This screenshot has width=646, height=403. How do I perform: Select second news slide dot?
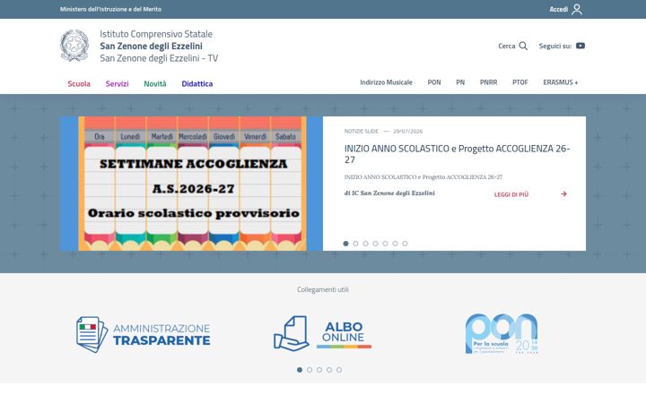click(x=355, y=244)
